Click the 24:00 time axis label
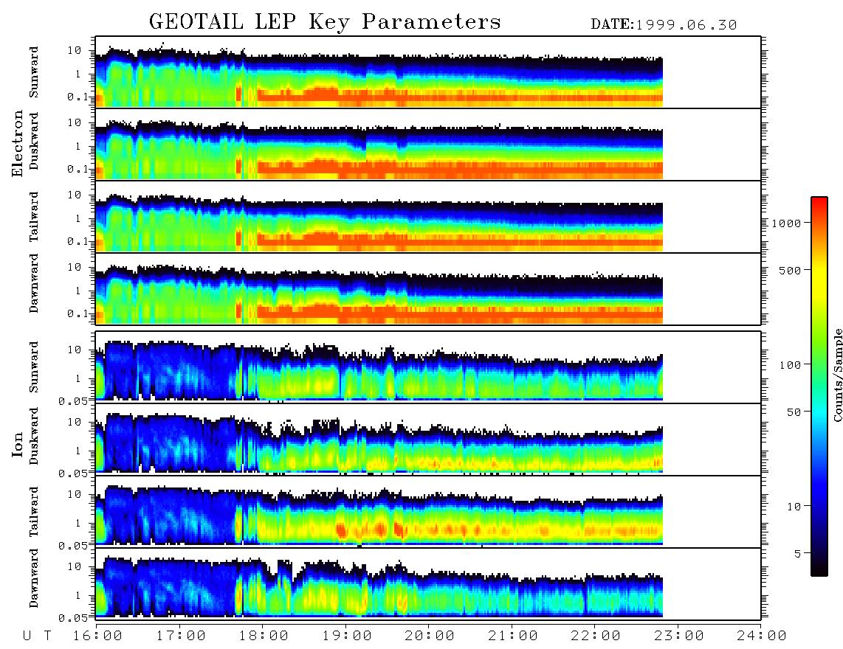This screenshot has height=649, width=843. click(762, 636)
